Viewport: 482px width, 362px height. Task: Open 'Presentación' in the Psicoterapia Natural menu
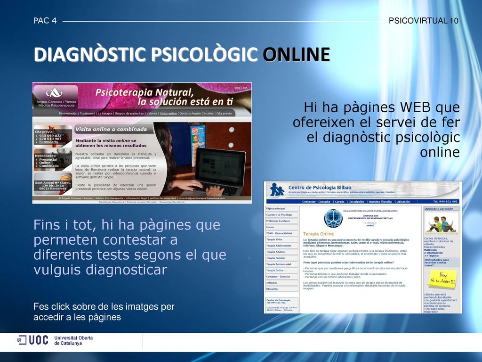pyautogui.click(x=68, y=114)
